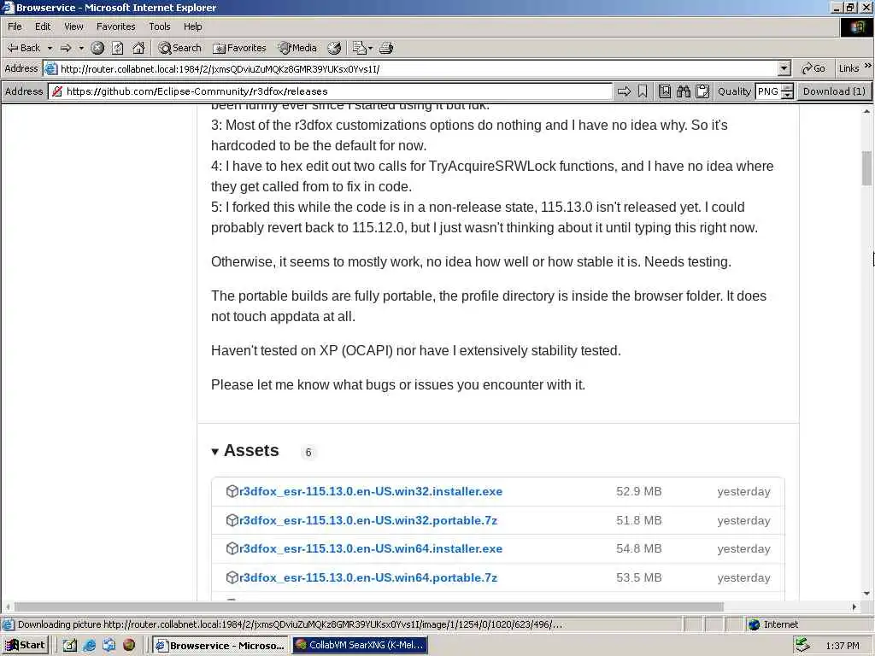Open r3dfox win32.installer.exe link

click(x=371, y=491)
